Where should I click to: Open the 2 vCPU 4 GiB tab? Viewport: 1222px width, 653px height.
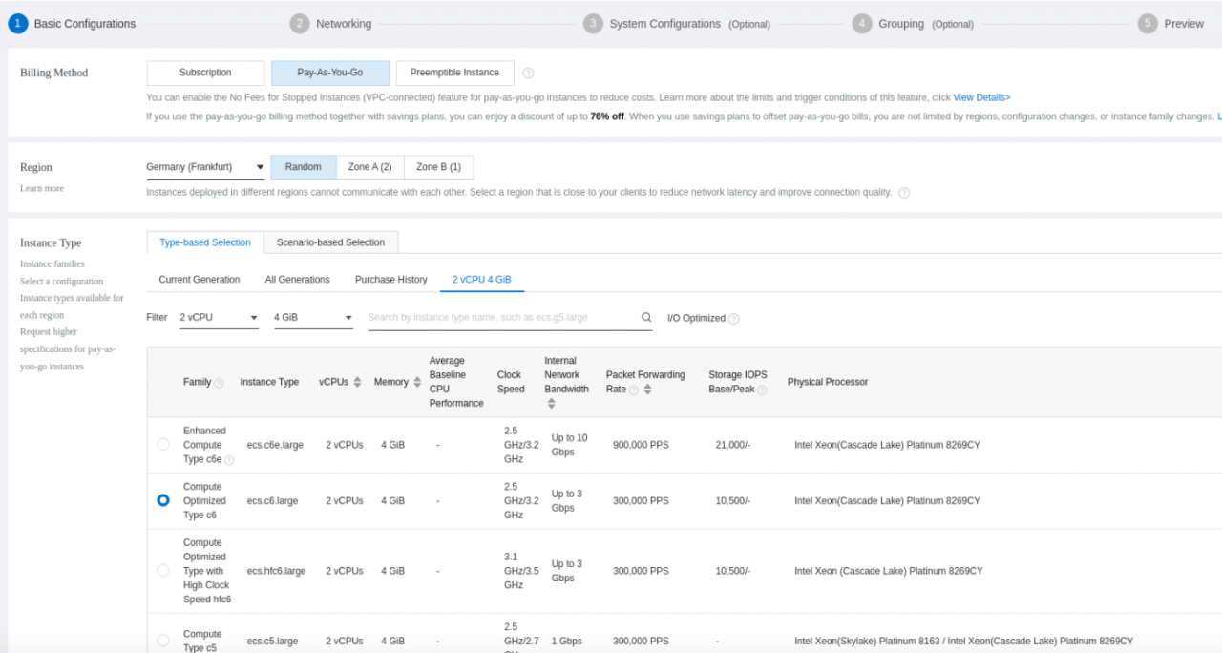coord(482,280)
